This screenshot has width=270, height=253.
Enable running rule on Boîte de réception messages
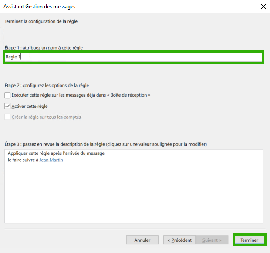tap(7, 95)
